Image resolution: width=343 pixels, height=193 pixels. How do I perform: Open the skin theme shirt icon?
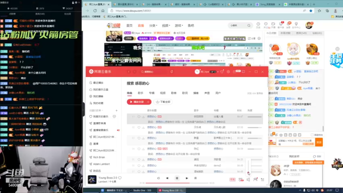(x=222, y=72)
